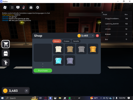Click chat message 'we going?'
Viewport: 133px width, 100px height.
(13, 17)
